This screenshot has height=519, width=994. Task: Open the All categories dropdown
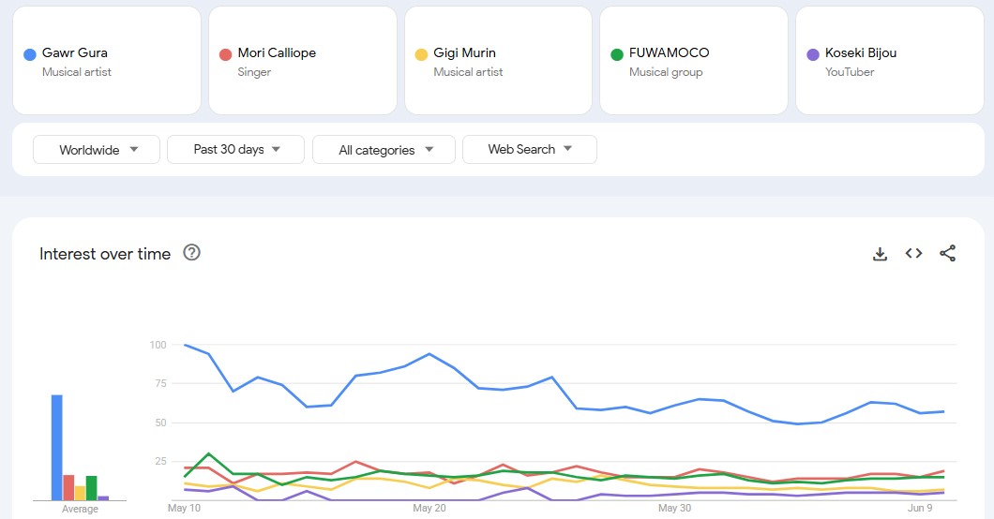pos(384,150)
